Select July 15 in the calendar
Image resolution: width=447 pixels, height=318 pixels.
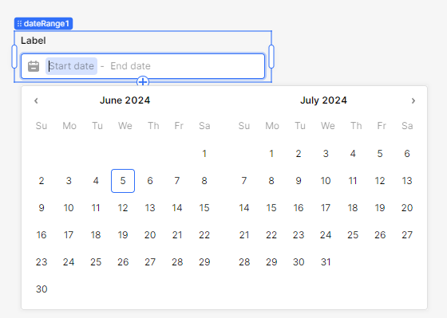point(271,208)
